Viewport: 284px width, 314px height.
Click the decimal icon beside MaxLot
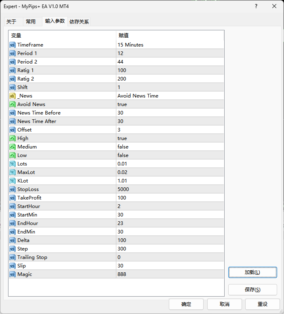pos(13,172)
